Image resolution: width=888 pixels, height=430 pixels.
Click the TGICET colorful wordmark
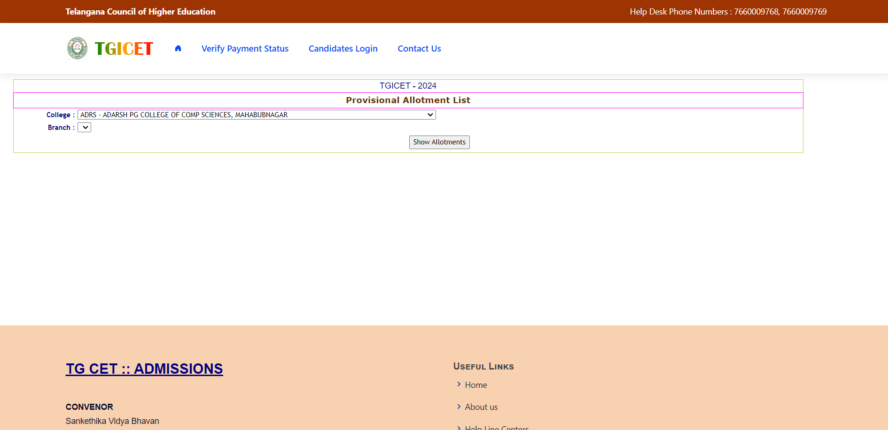(124, 49)
